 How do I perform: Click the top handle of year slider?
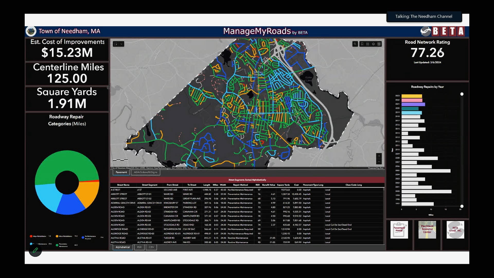pos(462,94)
